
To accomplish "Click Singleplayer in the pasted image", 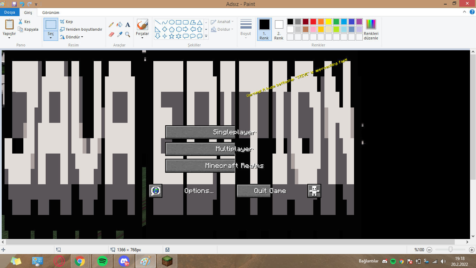I will [235, 132].
